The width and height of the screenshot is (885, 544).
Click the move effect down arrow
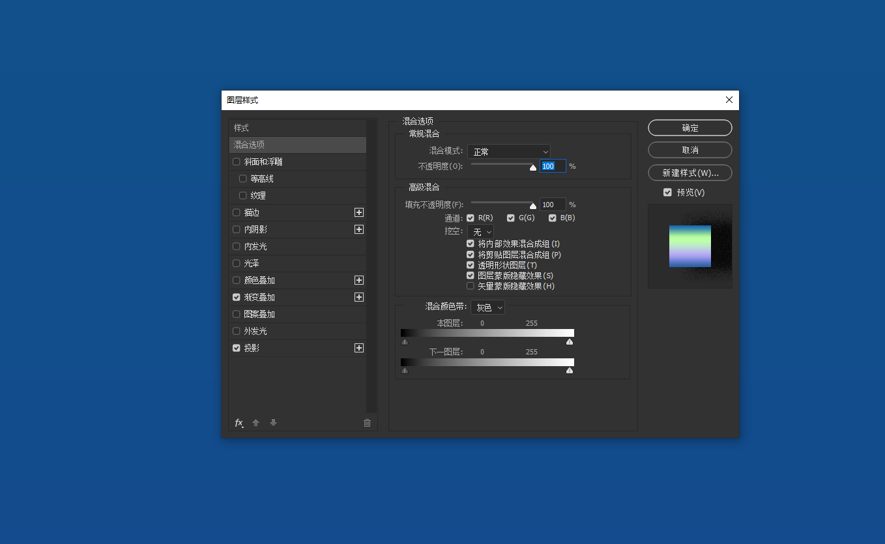[x=274, y=423]
